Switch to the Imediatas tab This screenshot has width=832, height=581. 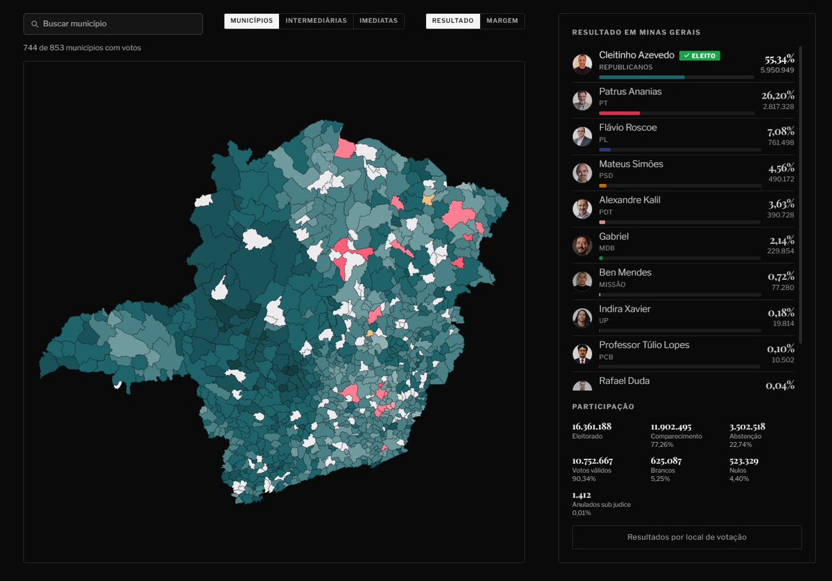coord(378,21)
